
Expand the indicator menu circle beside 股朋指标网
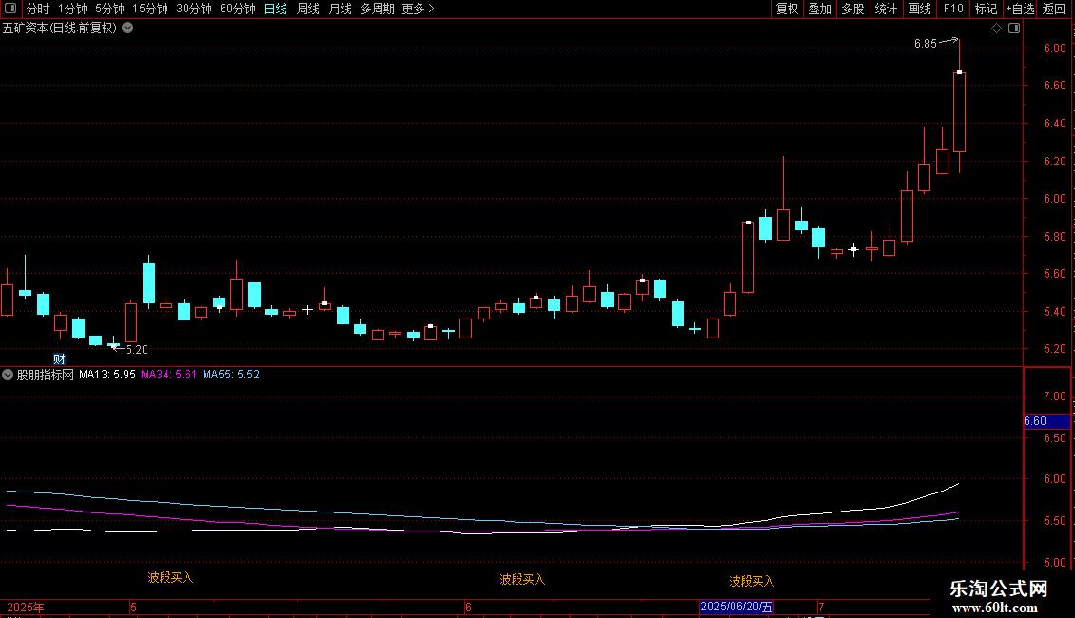[8, 375]
